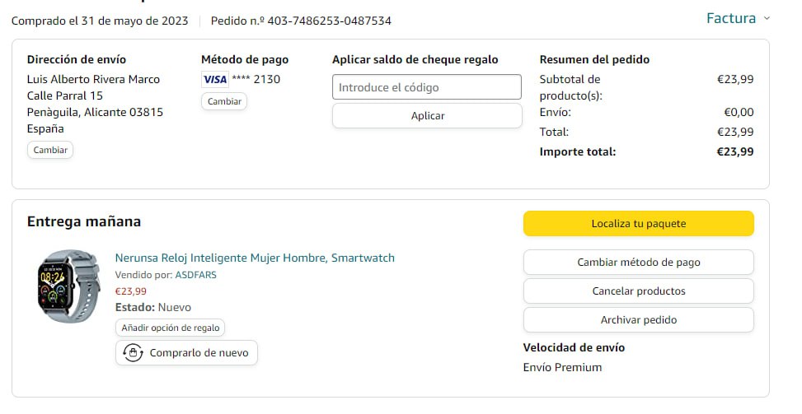
Task: Archive the order with Archivar pedido
Action: [x=638, y=319]
